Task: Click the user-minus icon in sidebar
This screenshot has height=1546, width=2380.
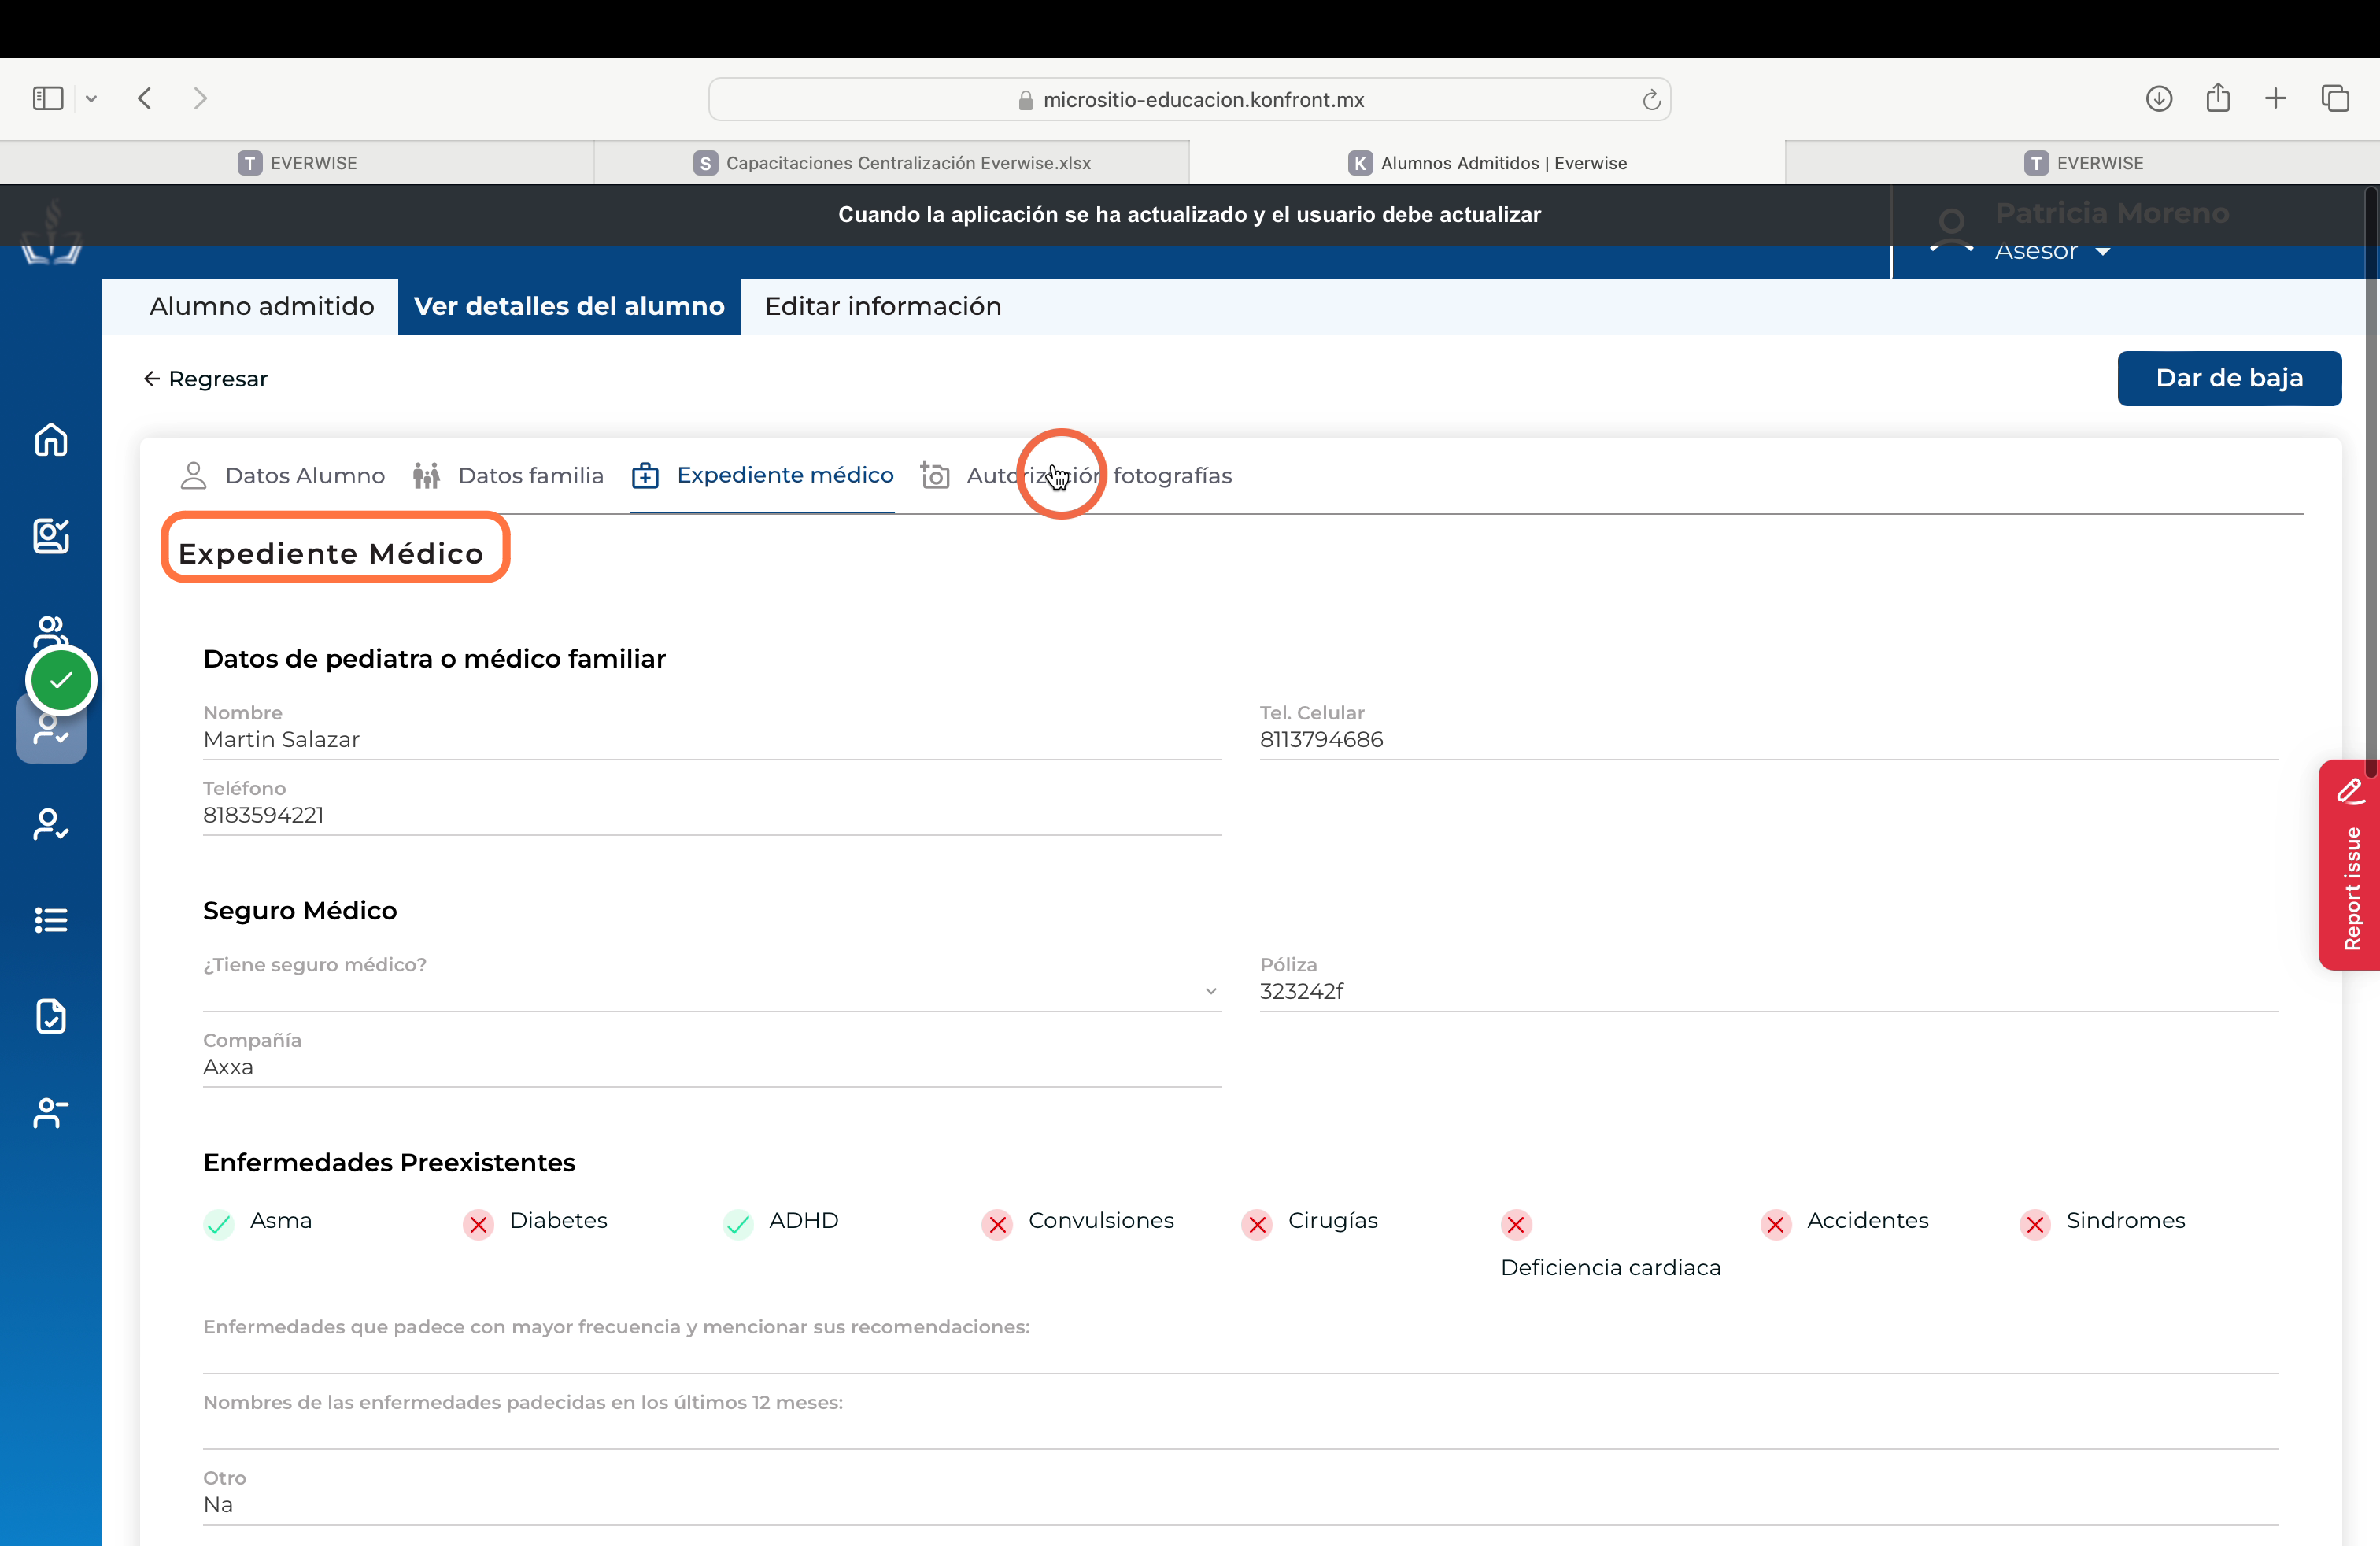Action: point(51,1112)
